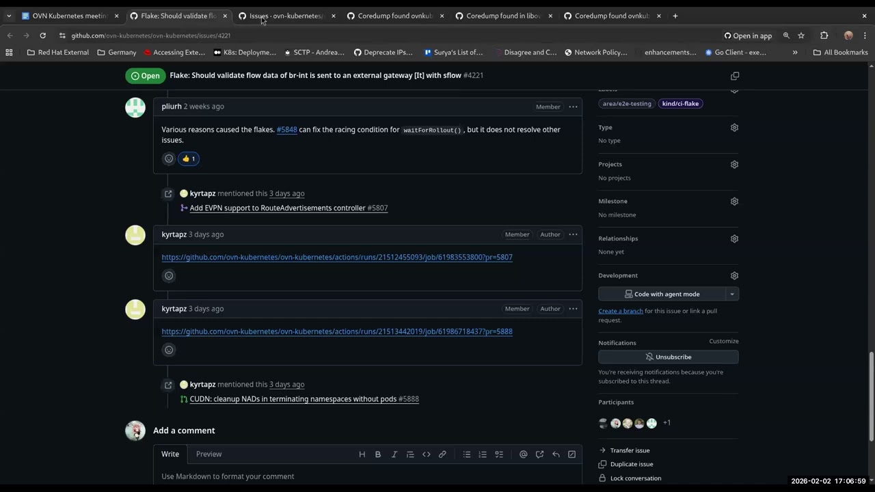Open the apps grid in bookmarks bar
This screenshot has height=492, width=875.
9,52
